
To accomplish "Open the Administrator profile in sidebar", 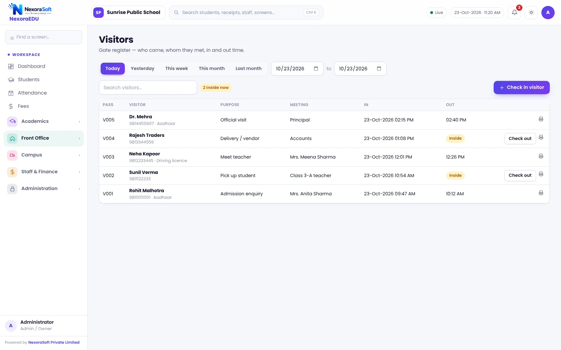I will [x=43, y=325].
